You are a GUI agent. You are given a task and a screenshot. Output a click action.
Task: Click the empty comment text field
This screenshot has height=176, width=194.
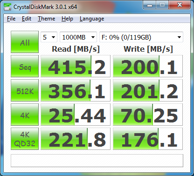97,161
